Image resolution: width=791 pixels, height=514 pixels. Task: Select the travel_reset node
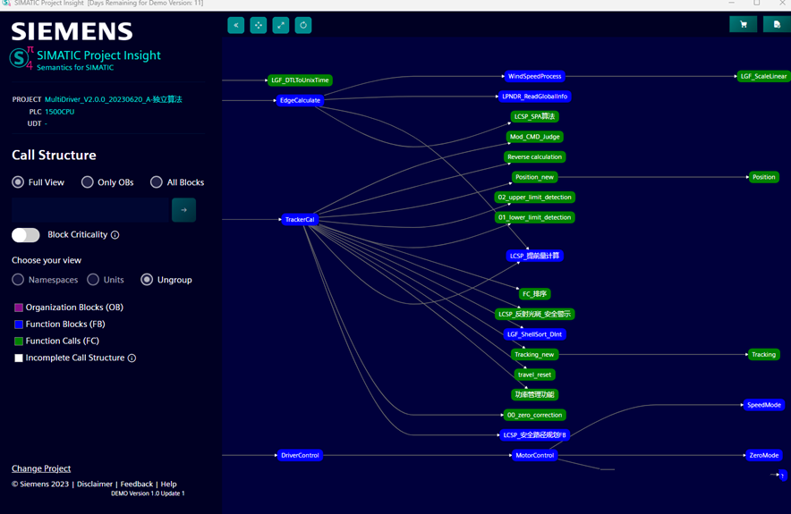535,375
